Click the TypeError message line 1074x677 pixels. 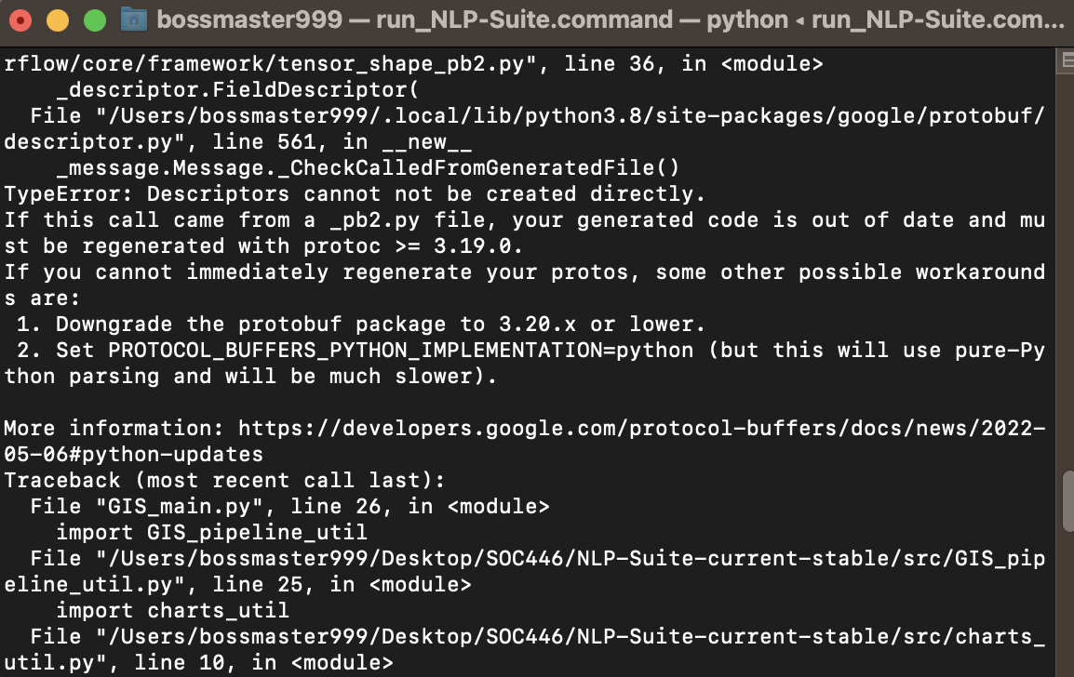tap(354, 193)
